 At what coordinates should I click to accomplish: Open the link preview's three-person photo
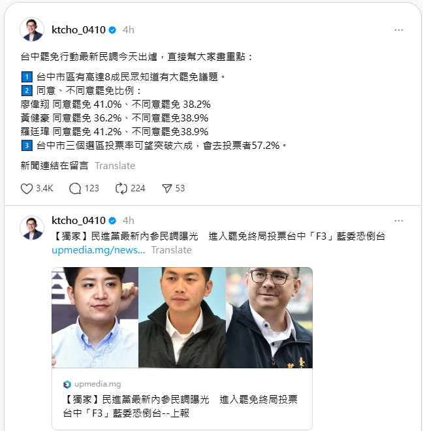[x=182, y=317]
